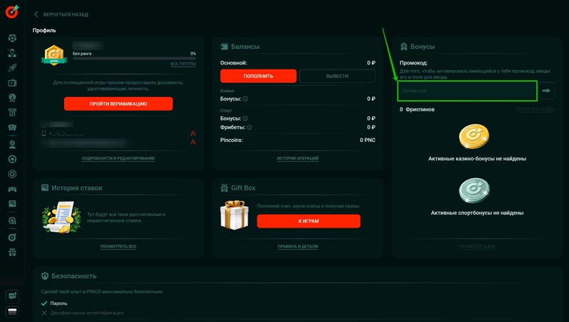Open the casino chip sidebar icon
The height and width of the screenshot is (322, 569).
point(12,38)
